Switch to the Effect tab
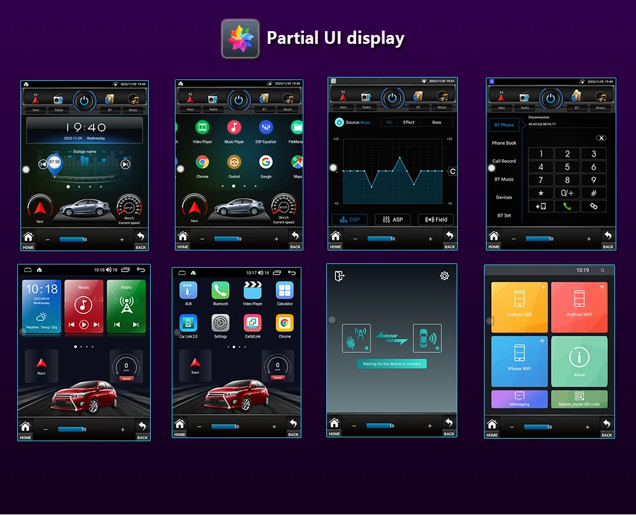The width and height of the screenshot is (636, 515). [x=409, y=122]
